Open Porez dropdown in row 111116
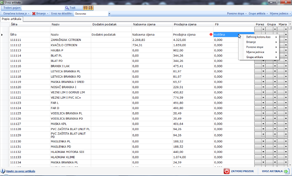 point(263,66)
